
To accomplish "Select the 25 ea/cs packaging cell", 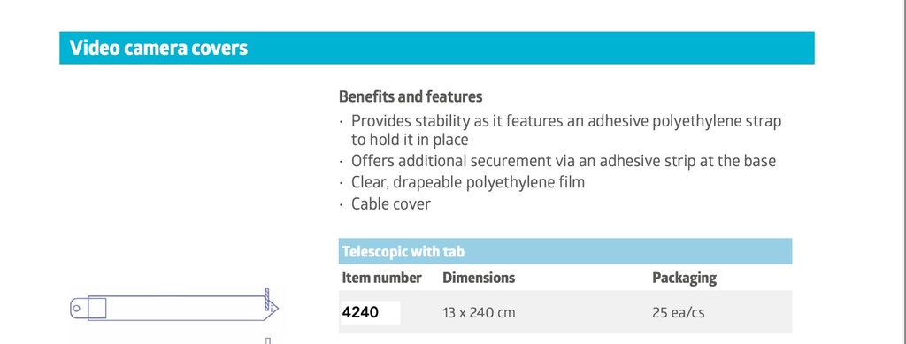I will pyautogui.click(x=679, y=313).
